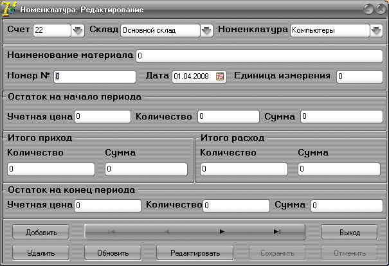Image resolution: width=389 pixels, height=266 pixels.
Task: Focus Сумма under Остаток на конец периода
Action: [x=347, y=206]
